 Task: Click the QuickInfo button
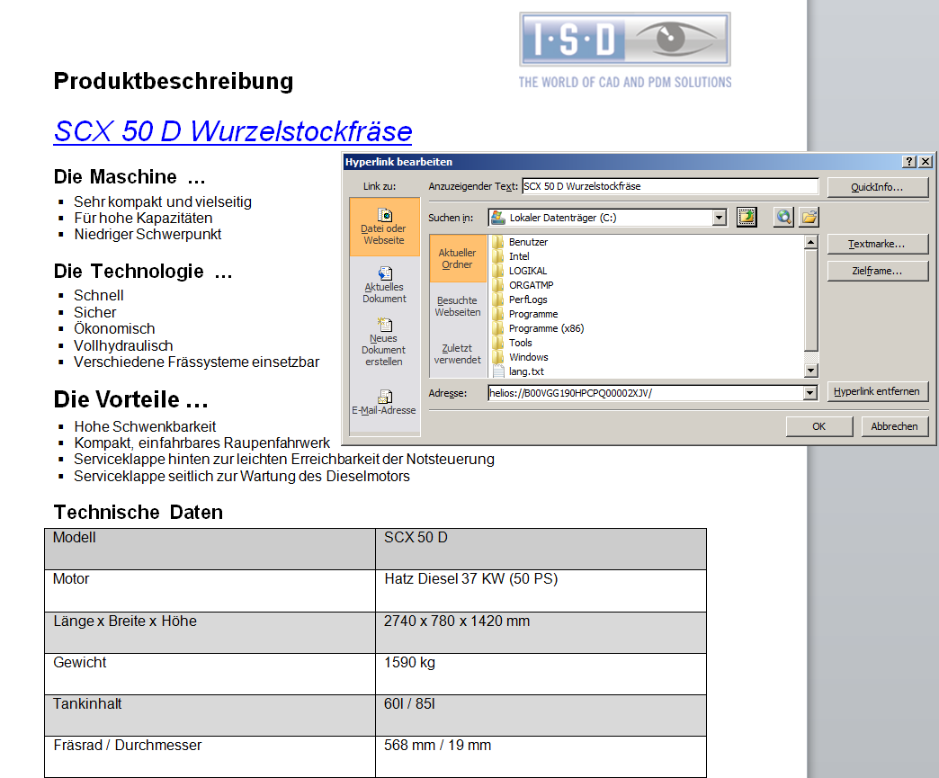coord(878,187)
